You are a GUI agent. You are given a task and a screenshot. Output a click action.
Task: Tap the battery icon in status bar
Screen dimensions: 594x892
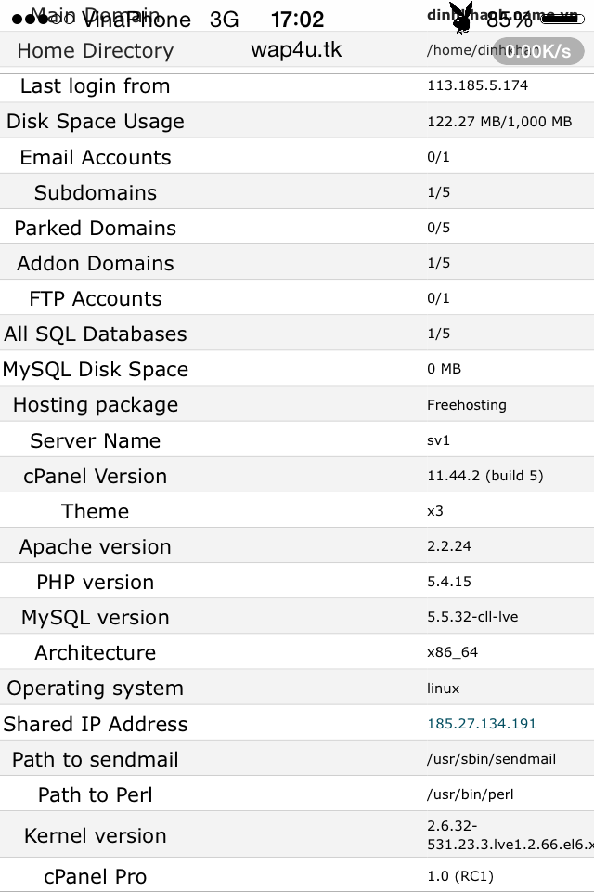[x=562, y=19]
